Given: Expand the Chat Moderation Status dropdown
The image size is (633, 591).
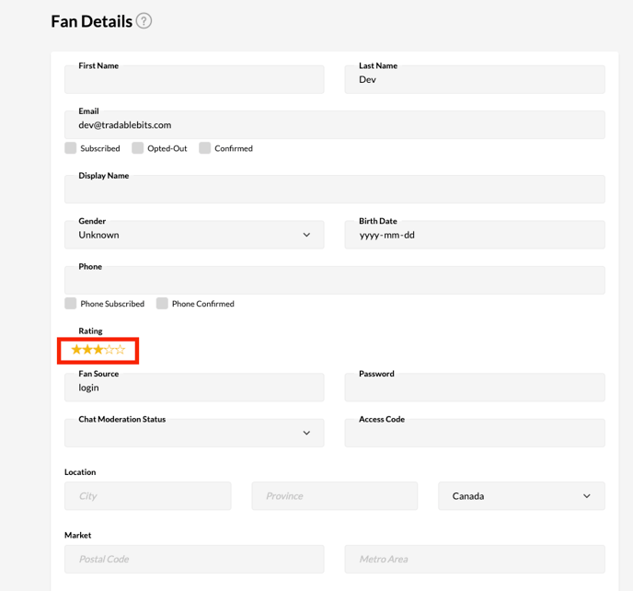Looking at the screenshot, I should pos(194,433).
